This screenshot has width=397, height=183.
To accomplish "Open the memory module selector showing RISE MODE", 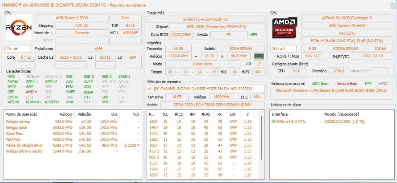I will [x=206, y=89].
